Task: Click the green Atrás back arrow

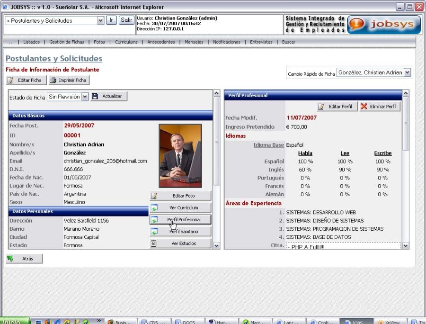Action: [x=10, y=259]
